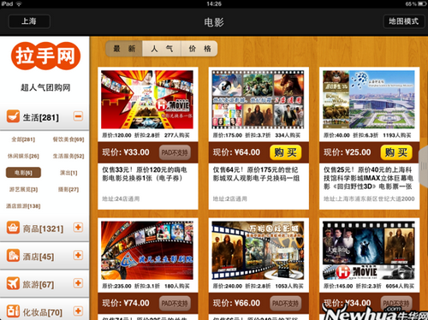Click 购买 for the ¥25.00 IMAX deal

coord(396,152)
